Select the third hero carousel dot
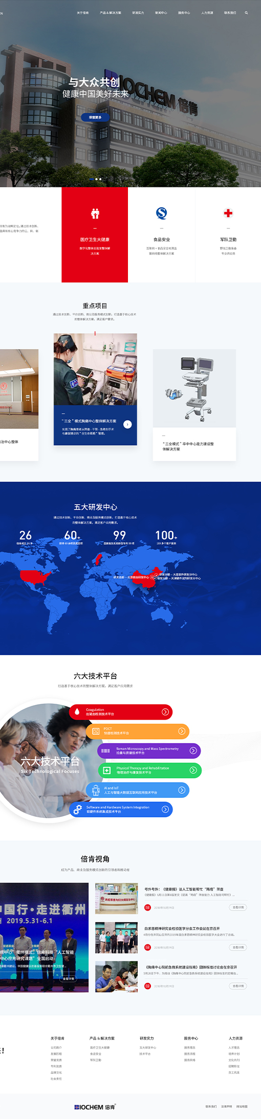 pyautogui.click(x=100, y=179)
